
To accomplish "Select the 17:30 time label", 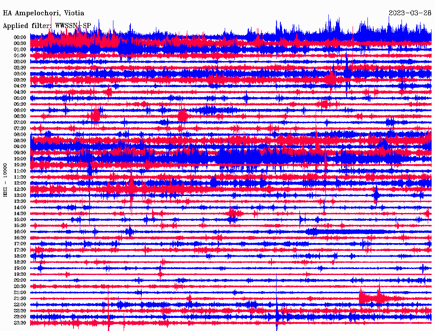I will [x=20, y=250].
